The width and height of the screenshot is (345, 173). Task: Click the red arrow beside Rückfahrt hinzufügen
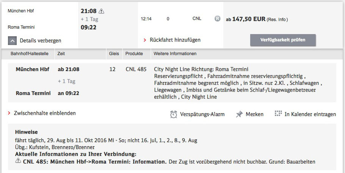tap(145, 40)
